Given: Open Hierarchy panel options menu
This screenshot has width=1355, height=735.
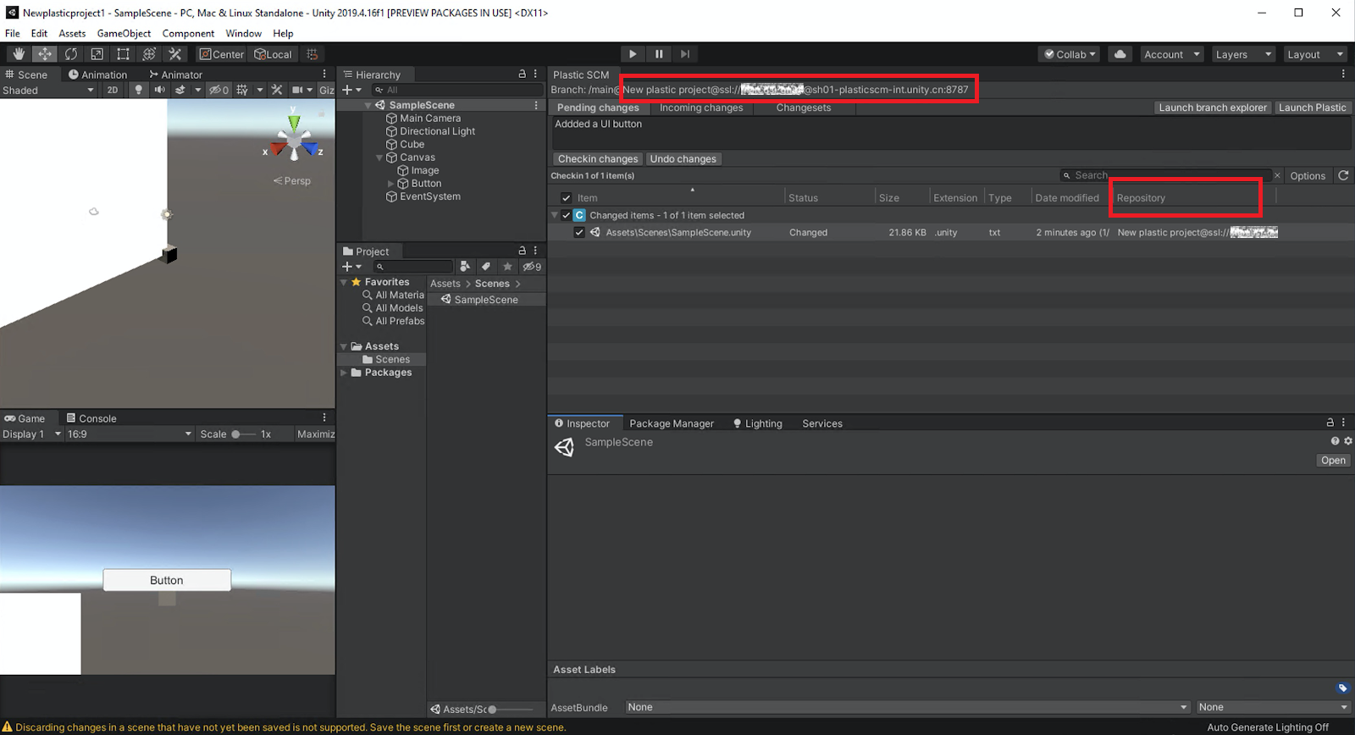Looking at the screenshot, I should pos(535,75).
